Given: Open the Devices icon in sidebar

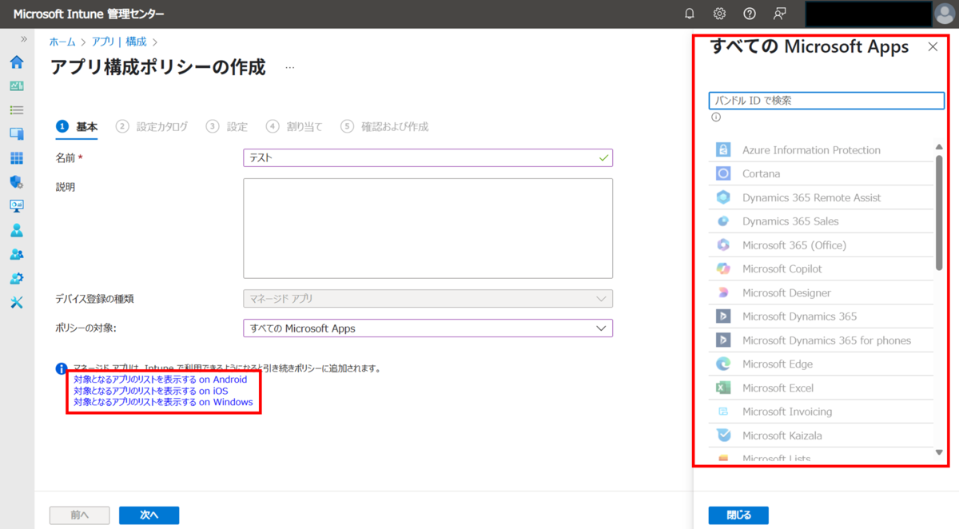Looking at the screenshot, I should click(x=16, y=134).
